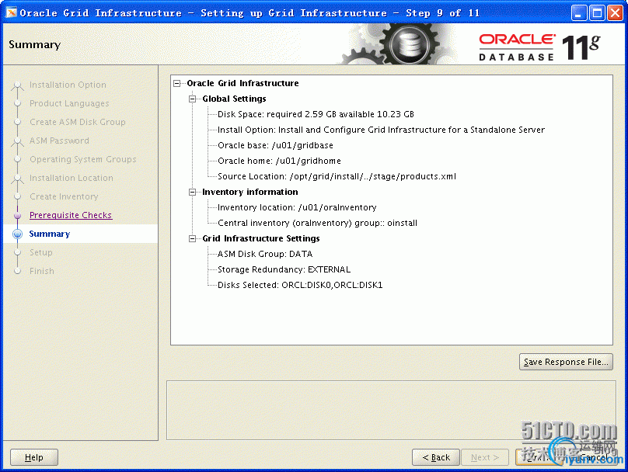Viewport: 628px width, 472px height.
Task: Click the Create ASM Disk Group step
Action: click(x=77, y=122)
